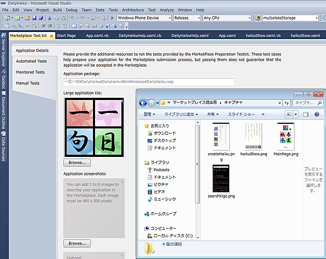Close the Marketplace Test Kit tab

[52, 36]
